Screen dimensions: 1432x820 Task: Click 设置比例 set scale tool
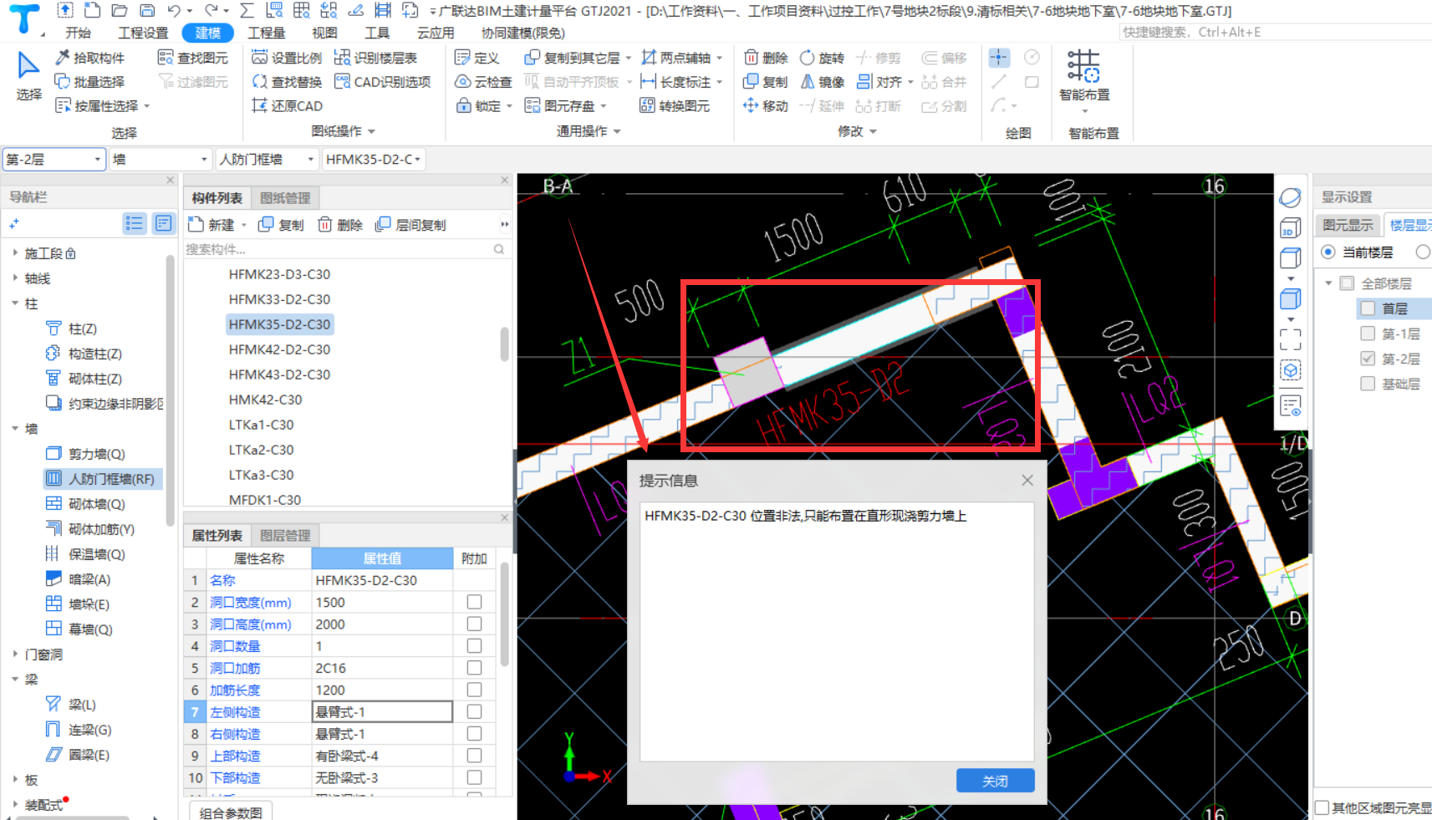[x=287, y=58]
